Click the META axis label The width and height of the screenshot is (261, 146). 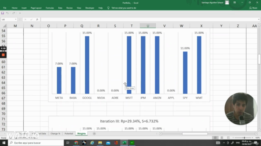point(59,98)
